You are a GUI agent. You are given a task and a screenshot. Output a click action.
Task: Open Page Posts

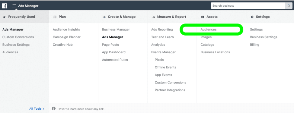[x=110, y=45]
